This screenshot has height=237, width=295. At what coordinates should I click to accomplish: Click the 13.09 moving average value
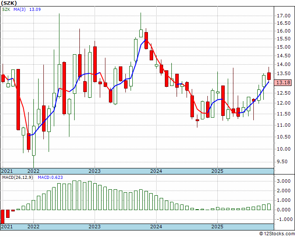click(35, 10)
